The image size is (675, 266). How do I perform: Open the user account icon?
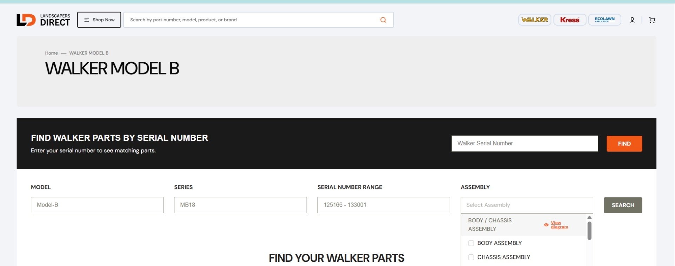tap(632, 20)
